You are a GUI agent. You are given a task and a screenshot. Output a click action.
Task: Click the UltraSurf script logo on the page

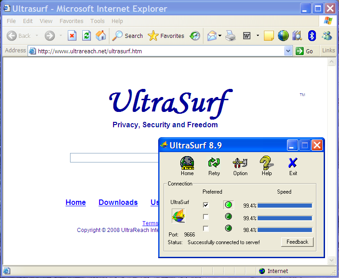(x=171, y=104)
